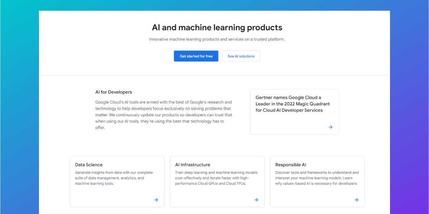Click the Innovative machine learning products subtitle
The height and width of the screenshot is (214, 429).
pos(217,39)
